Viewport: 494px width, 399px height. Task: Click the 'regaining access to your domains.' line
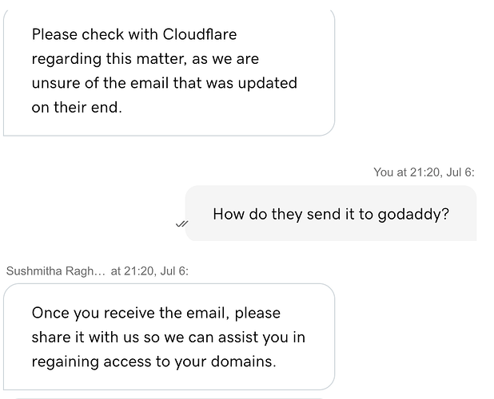point(153,362)
